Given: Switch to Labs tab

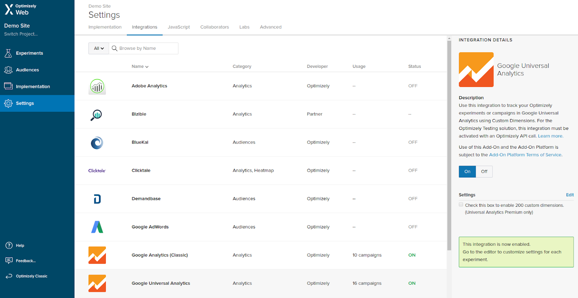Looking at the screenshot, I should coord(245,27).
